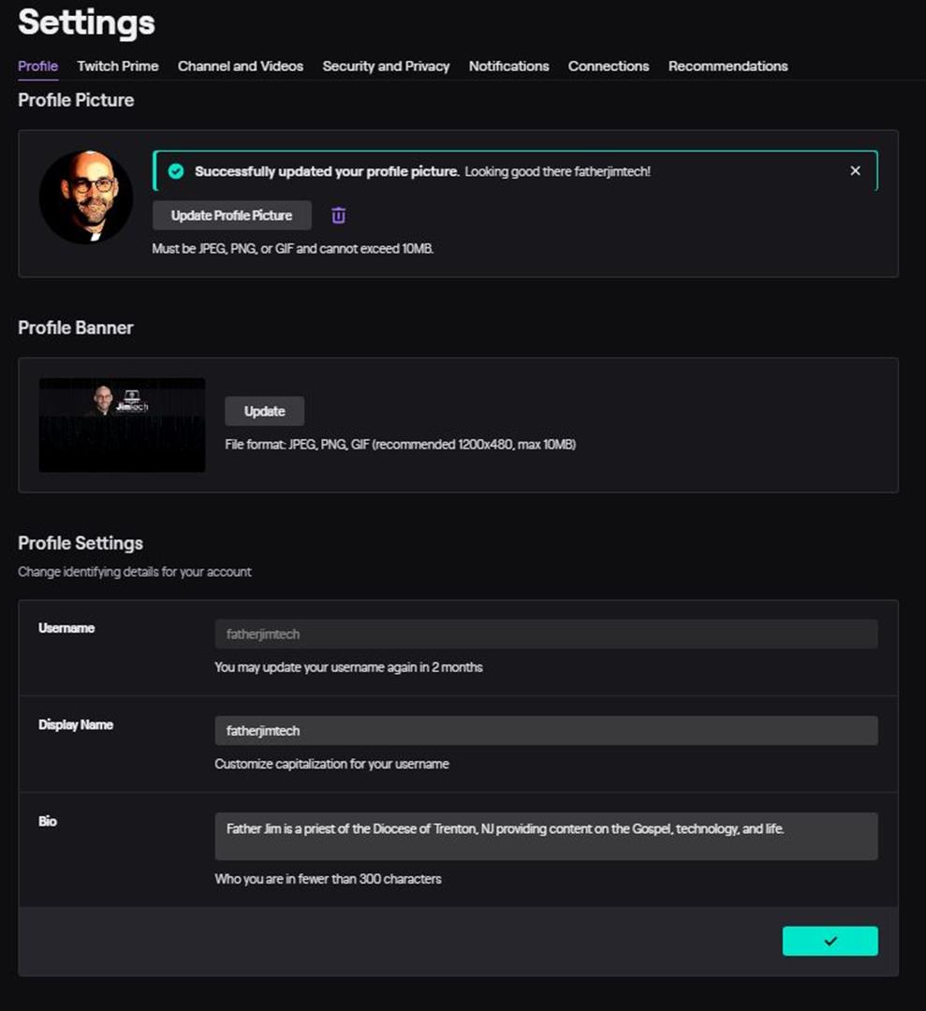Save profile settings with the teal checkmark
This screenshot has height=1011, width=926.
(x=830, y=941)
